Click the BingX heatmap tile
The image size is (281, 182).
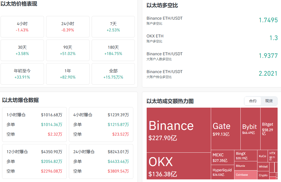pyautogui.click(x=246, y=156)
